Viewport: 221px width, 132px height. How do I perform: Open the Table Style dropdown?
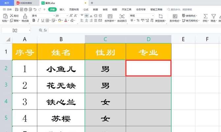[x=189, y=16]
